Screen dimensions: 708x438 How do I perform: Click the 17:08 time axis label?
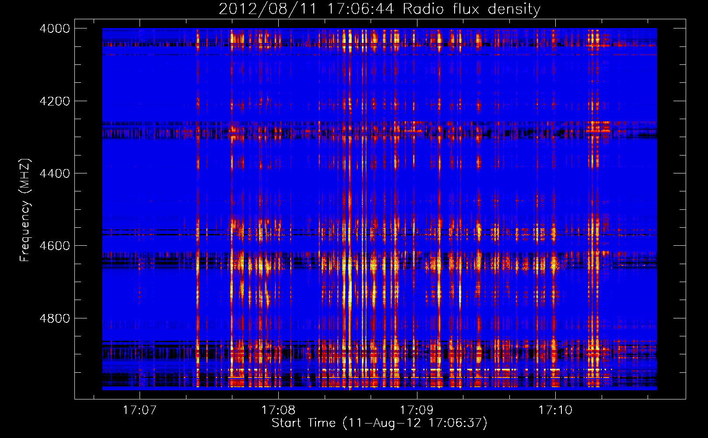tap(278, 410)
